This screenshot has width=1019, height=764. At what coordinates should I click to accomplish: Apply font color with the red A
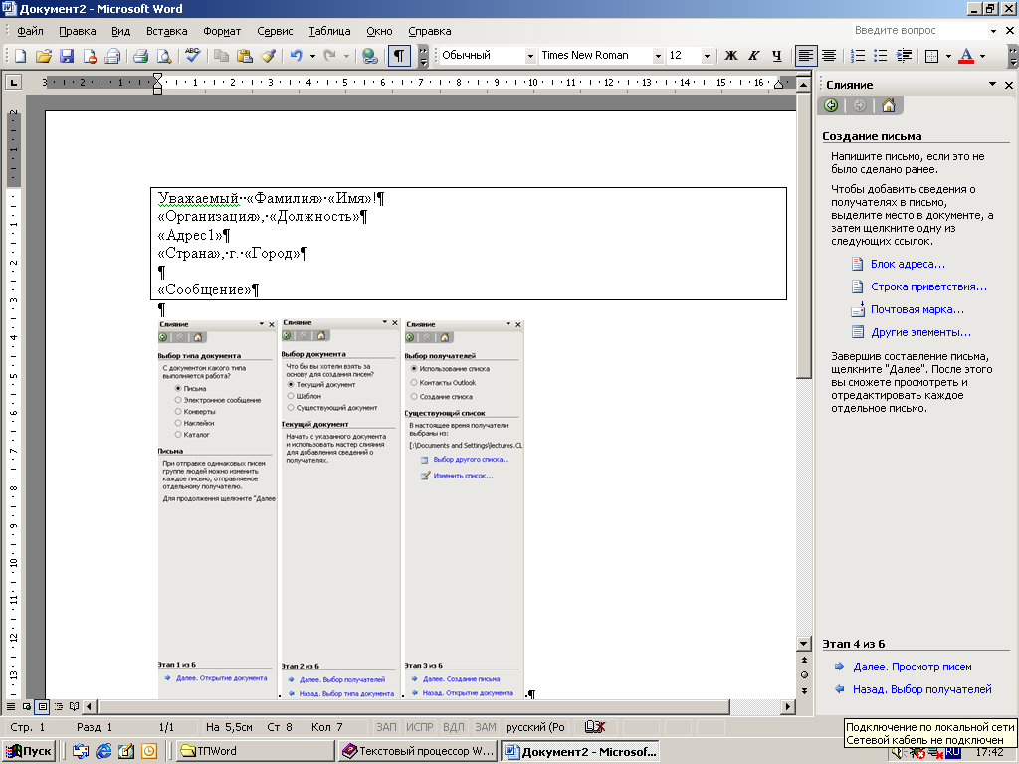coord(966,56)
